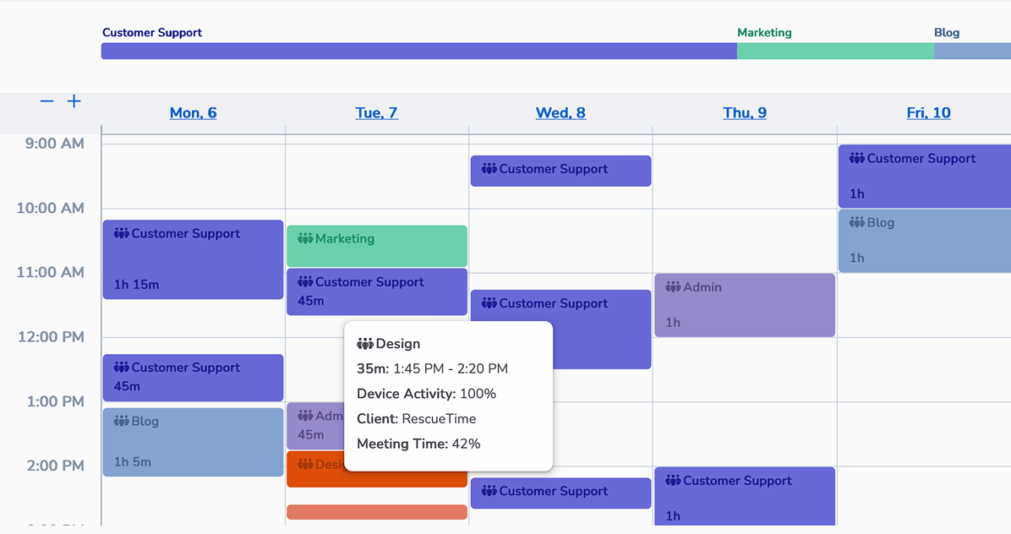Screen dimensions: 1011x534
Task: Select Monday's 1h 15m Customer Support block
Action: pyautogui.click(x=193, y=260)
